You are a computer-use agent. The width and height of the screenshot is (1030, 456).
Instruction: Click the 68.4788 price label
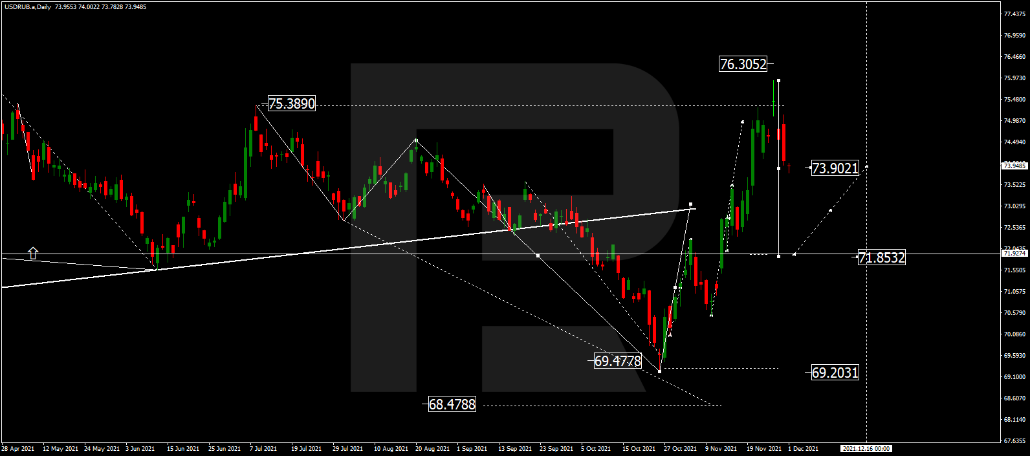pos(452,404)
